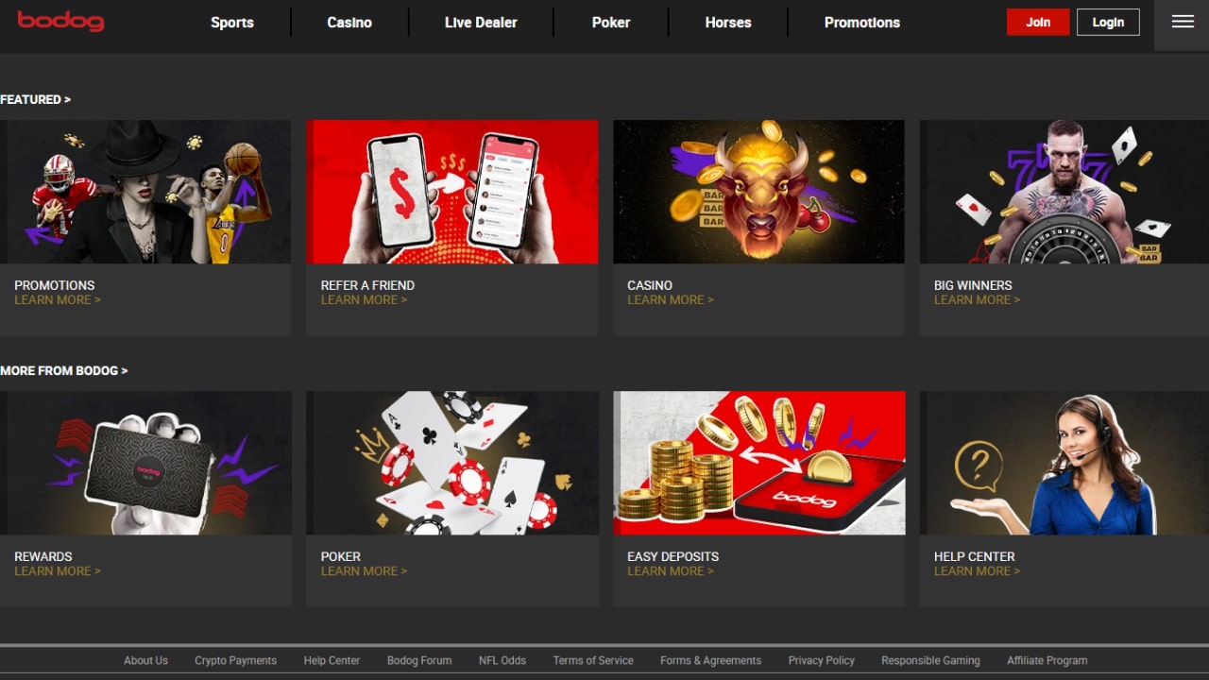
Task: Click the REFER A FRIEND card title
Action: (x=367, y=285)
